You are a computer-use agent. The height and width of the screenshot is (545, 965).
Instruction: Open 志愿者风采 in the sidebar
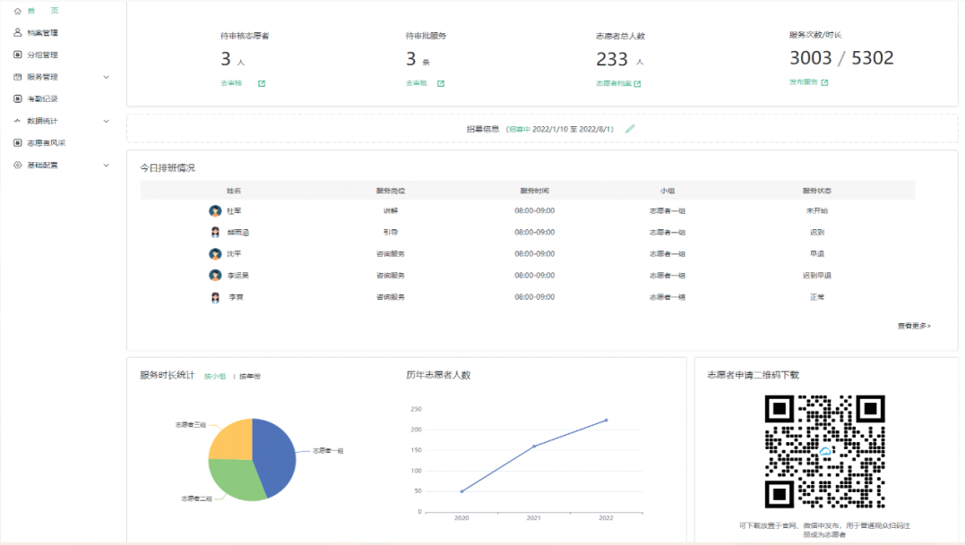click(x=46, y=143)
